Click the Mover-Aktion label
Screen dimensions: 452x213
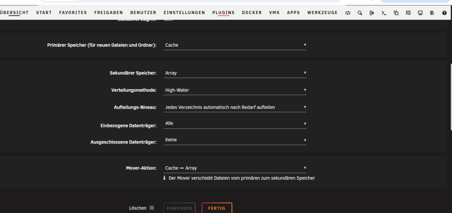click(141, 168)
